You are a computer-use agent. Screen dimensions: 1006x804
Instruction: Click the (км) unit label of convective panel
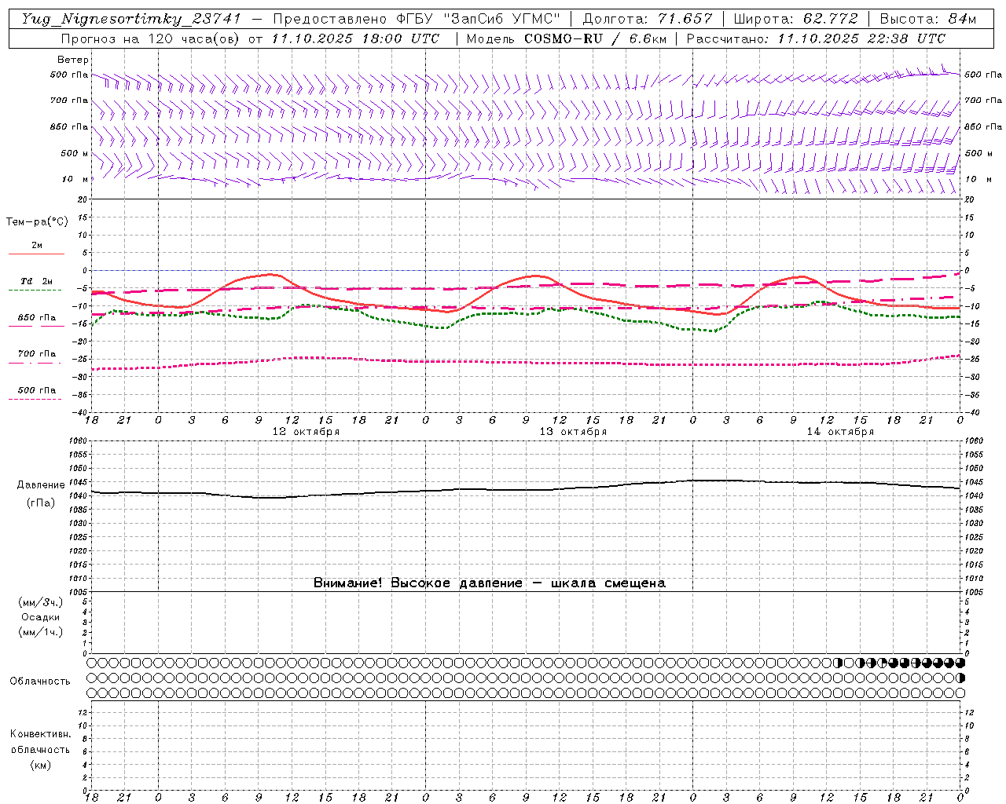coord(41,765)
